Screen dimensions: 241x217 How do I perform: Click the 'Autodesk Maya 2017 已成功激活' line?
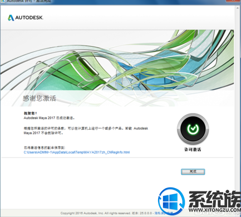[49, 118]
